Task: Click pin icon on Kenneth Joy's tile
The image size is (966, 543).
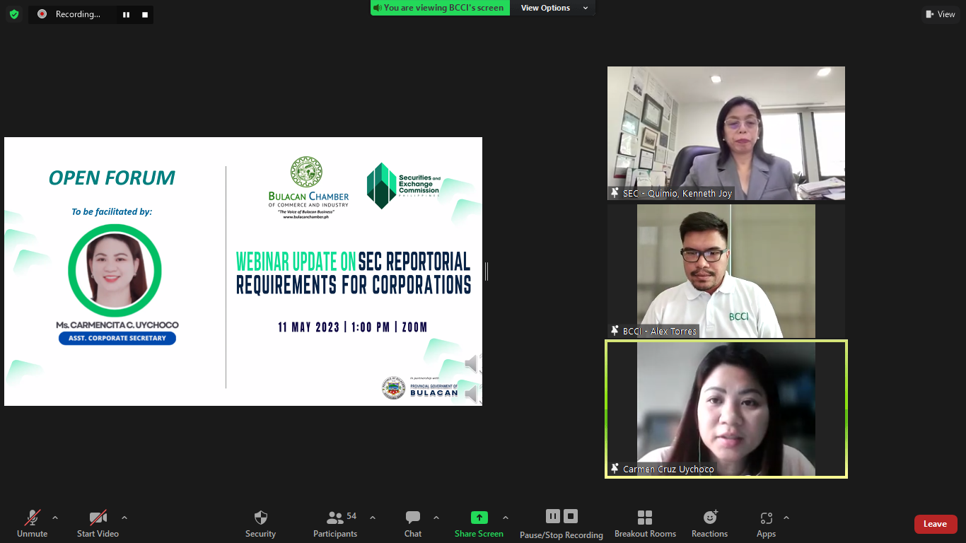Action: tap(615, 193)
